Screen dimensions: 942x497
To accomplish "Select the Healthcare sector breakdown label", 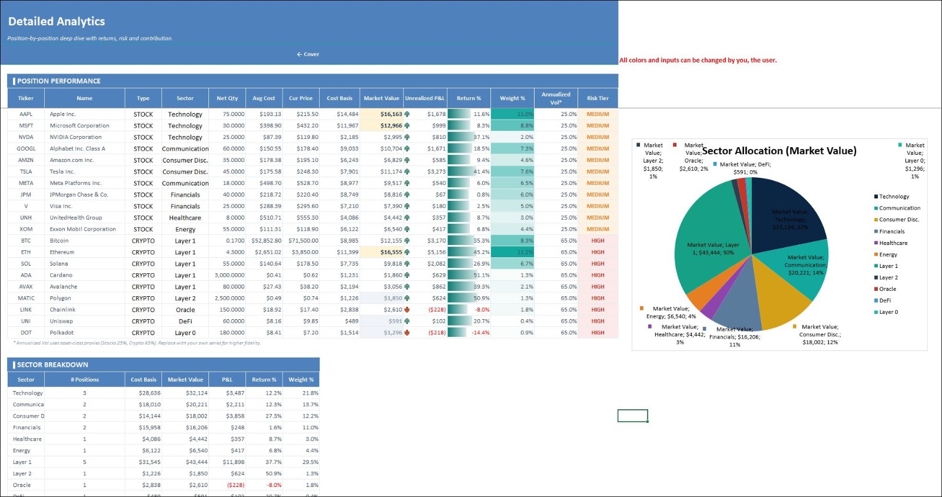I will point(27,439).
